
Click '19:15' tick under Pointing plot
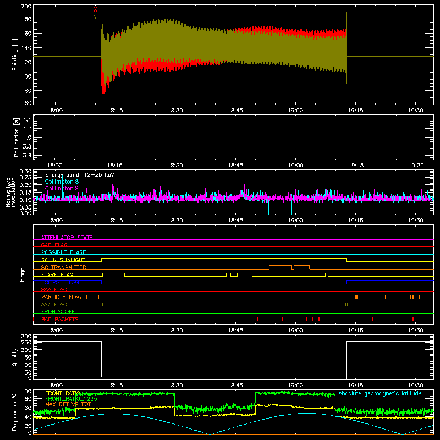pos(355,111)
